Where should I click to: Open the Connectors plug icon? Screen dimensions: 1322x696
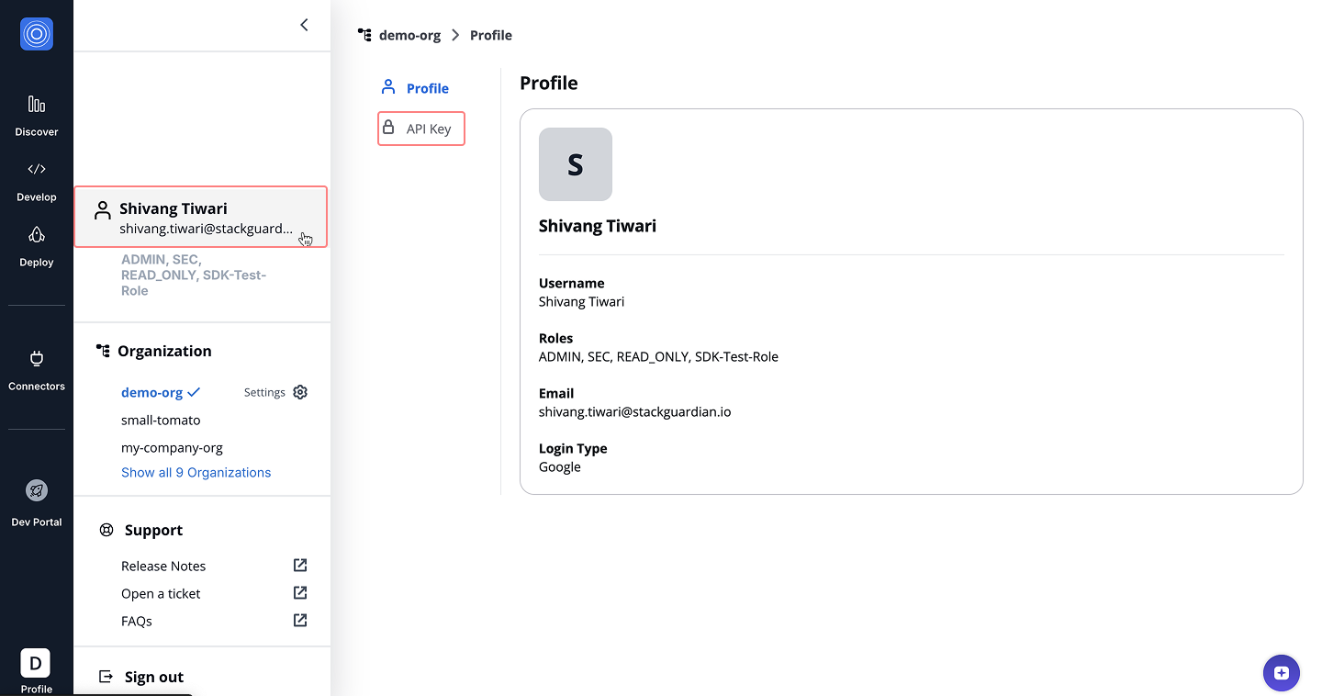[37, 359]
